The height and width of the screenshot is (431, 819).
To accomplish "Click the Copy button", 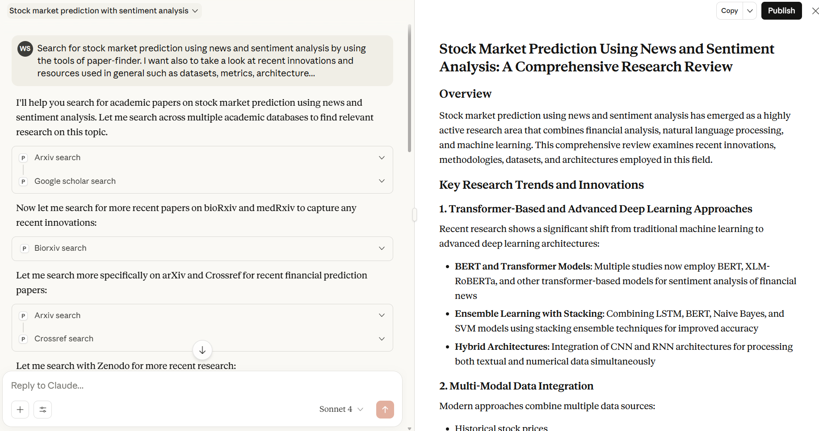I will tap(730, 11).
